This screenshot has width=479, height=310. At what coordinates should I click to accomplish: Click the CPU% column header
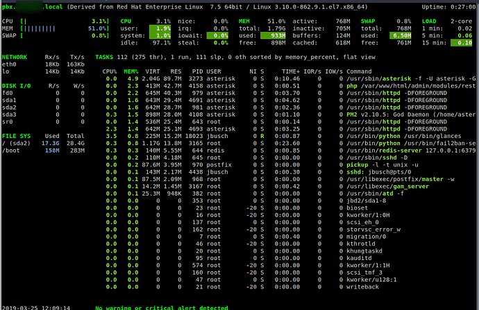110,71
